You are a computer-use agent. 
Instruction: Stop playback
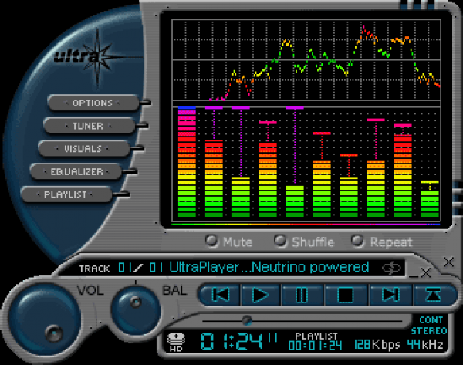pos(346,295)
